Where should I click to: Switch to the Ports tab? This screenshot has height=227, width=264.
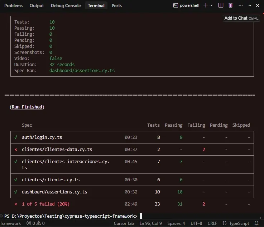(116, 6)
